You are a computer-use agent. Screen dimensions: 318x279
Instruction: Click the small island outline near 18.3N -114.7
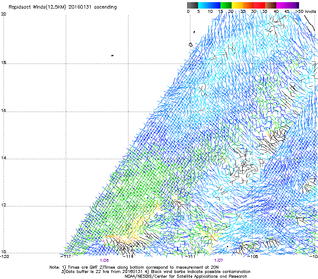pos(112,55)
